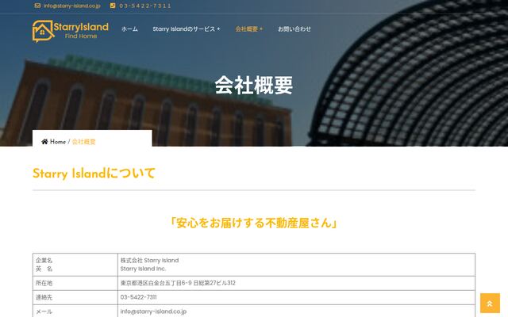Click the phone icon beside 03-5422-7311
This screenshot has width=508, height=317.
point(113,6)
